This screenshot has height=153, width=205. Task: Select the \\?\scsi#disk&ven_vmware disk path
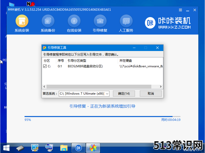click(x=141, y=66)
